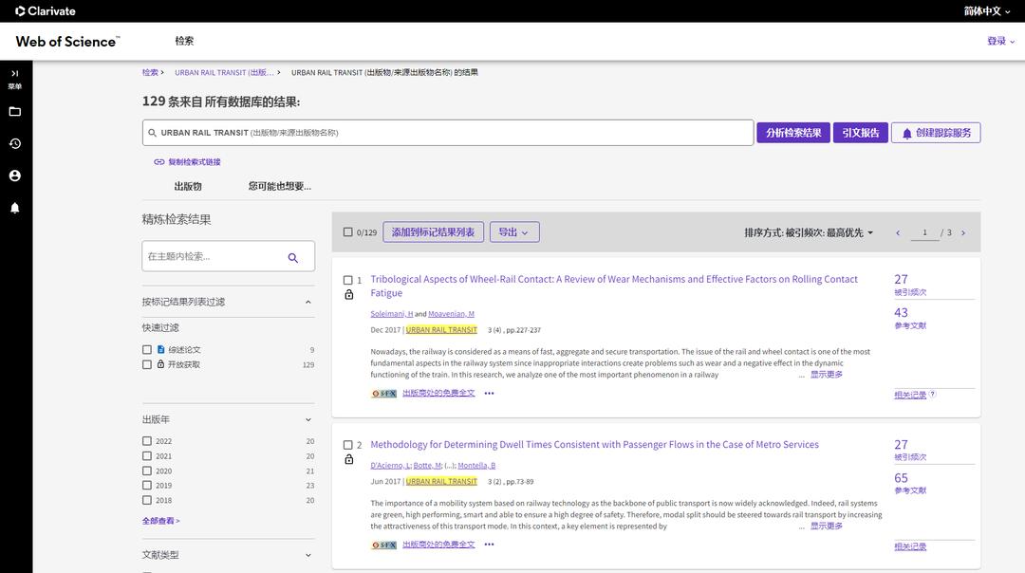Click the 引文报告 button
1025x573 pixels.
pos(859,130)
